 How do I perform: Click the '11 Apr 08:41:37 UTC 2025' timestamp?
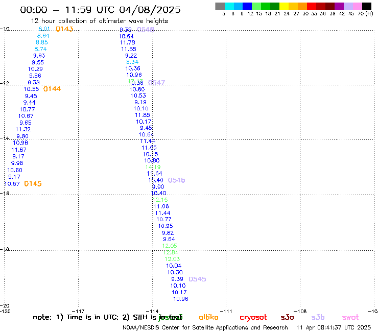click(334, 328)
